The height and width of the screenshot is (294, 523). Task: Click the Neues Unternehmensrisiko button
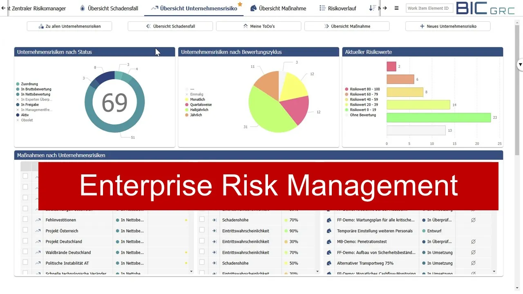pyautogui.click(x=448, y=26)
